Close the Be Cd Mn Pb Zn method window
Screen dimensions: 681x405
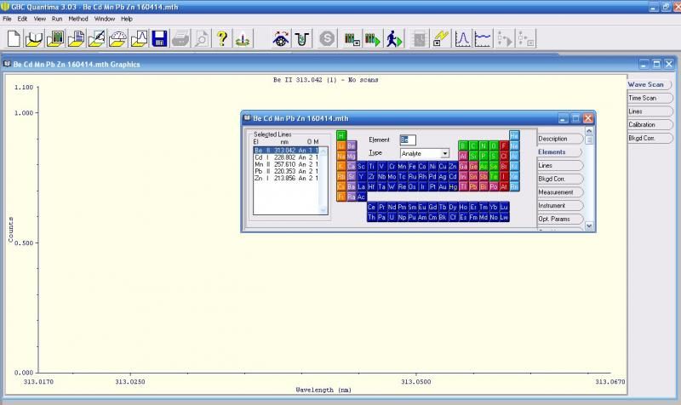pyautogui.click(x=588, y=118)
